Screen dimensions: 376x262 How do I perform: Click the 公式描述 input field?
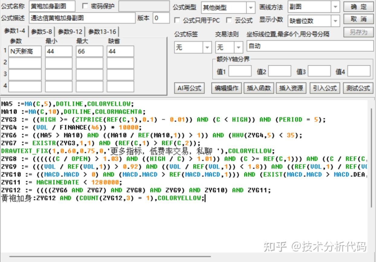[82, 18]
